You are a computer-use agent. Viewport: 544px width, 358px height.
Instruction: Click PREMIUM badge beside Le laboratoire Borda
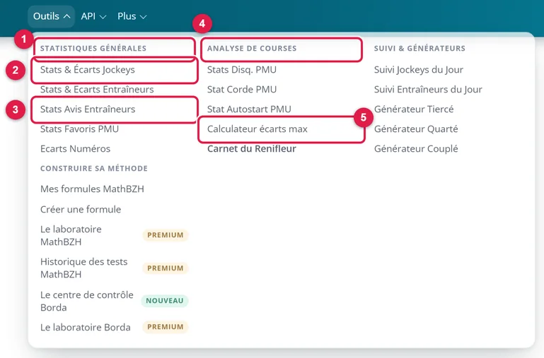click(x=166, y=327)
